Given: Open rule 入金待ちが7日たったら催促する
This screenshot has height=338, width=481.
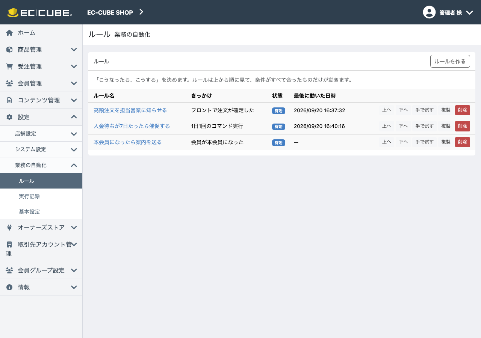Looking at the screenshot, I should click(132, 126).
